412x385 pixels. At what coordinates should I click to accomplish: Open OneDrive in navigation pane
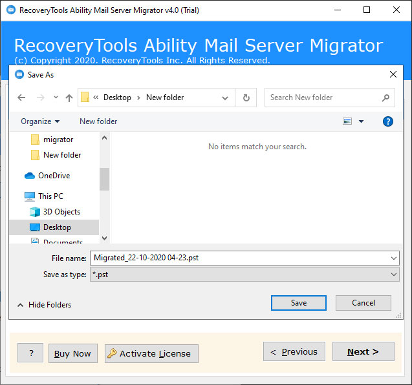point(54,176)
